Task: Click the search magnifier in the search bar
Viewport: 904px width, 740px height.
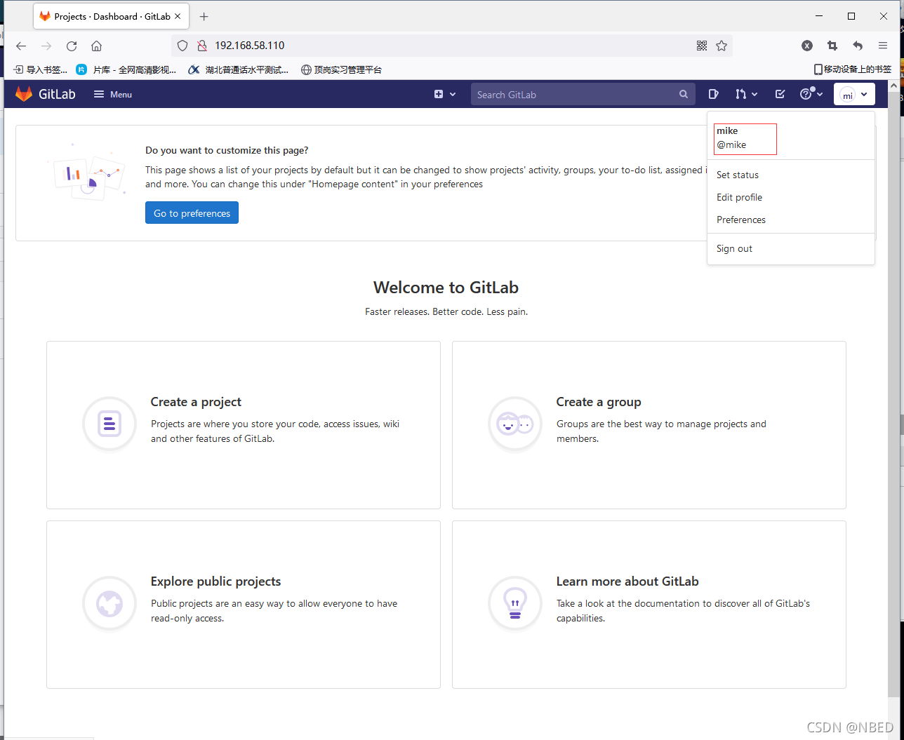Action: (x=683, y=93)
